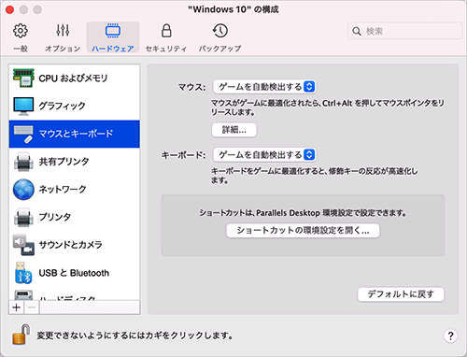The image size is (467, 357).
Task: Select ネットワーク in the sidebar
Action: 75,190
